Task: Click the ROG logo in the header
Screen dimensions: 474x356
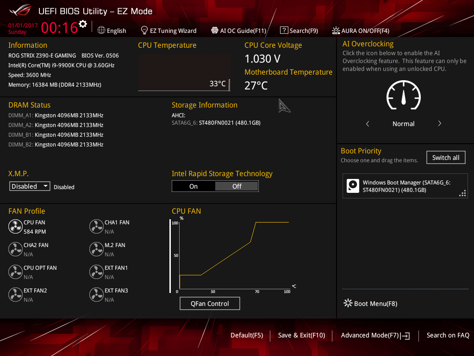Action: pyautogui.click(x=20, y=11)
